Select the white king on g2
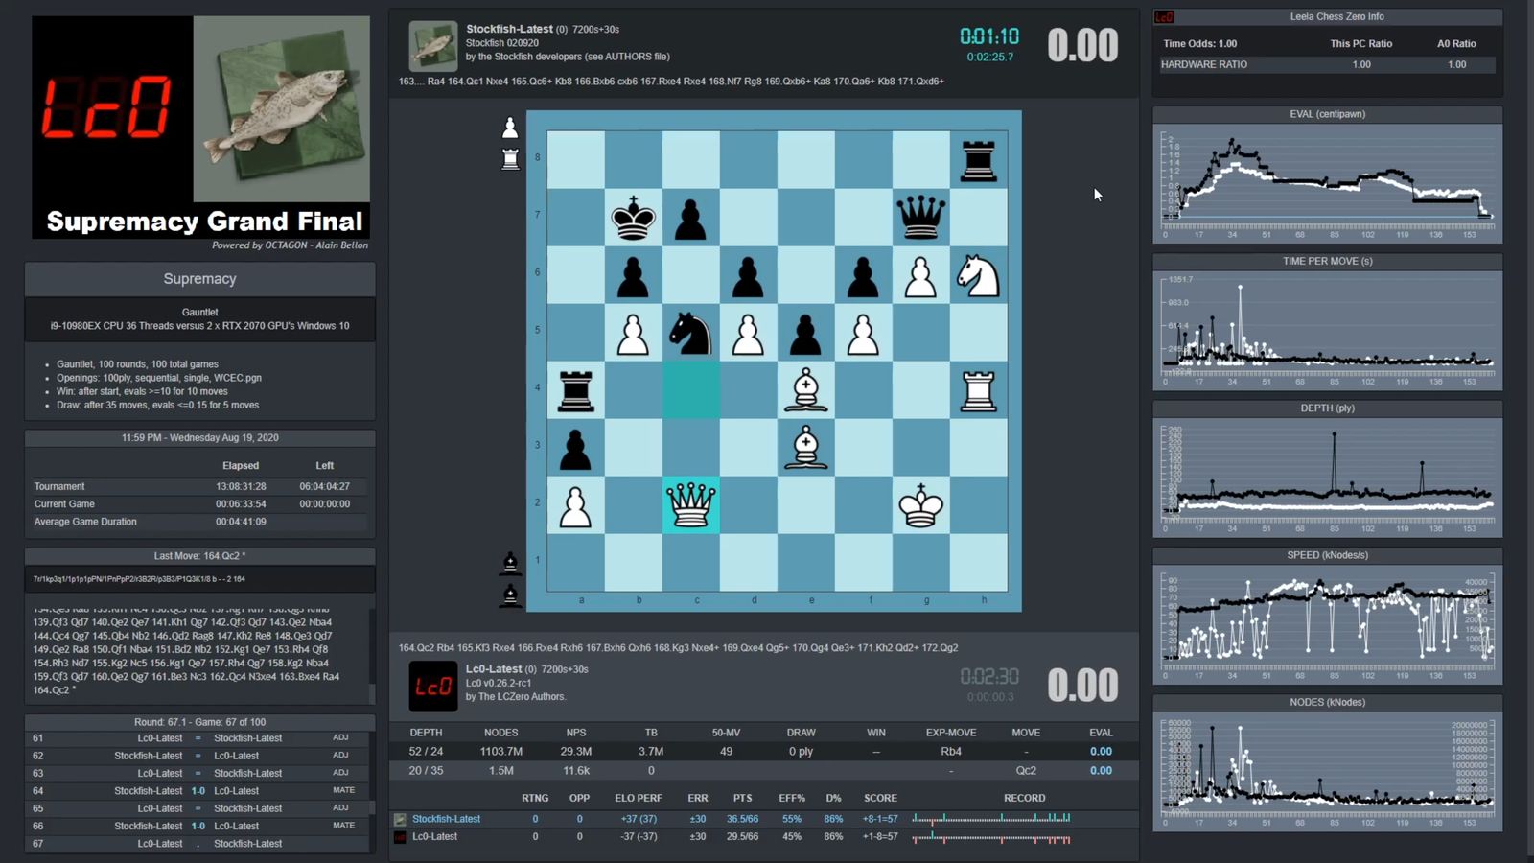The height and width of the screenshot is (863, 1534). (920, 505)
